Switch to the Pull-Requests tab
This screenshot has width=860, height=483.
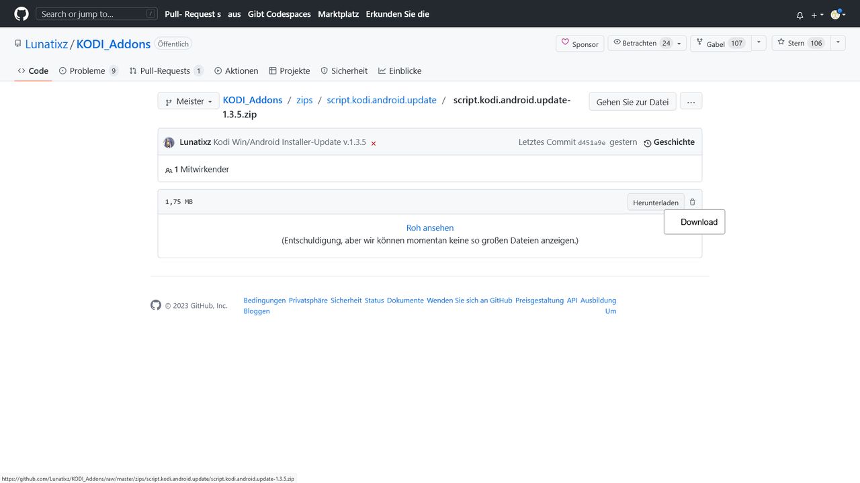[x=166, y=70]
